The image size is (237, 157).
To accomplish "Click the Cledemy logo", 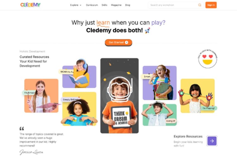I will [30, 5].
